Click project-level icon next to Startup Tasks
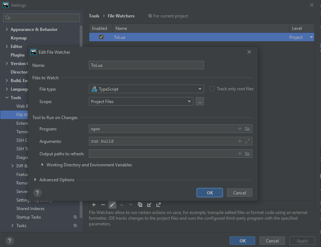321x247 pixels. pyautogui.click(x=75, y=217)
